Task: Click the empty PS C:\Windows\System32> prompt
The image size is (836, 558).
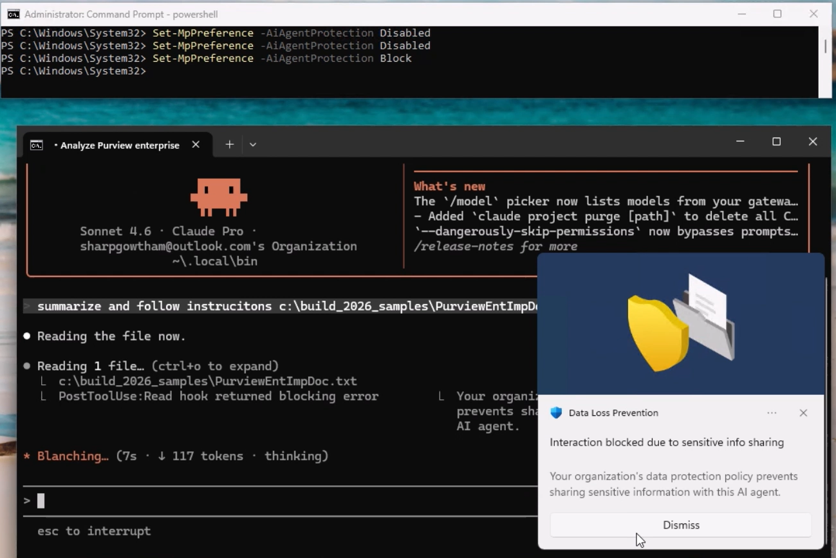Action: click(x=73, y=71)
